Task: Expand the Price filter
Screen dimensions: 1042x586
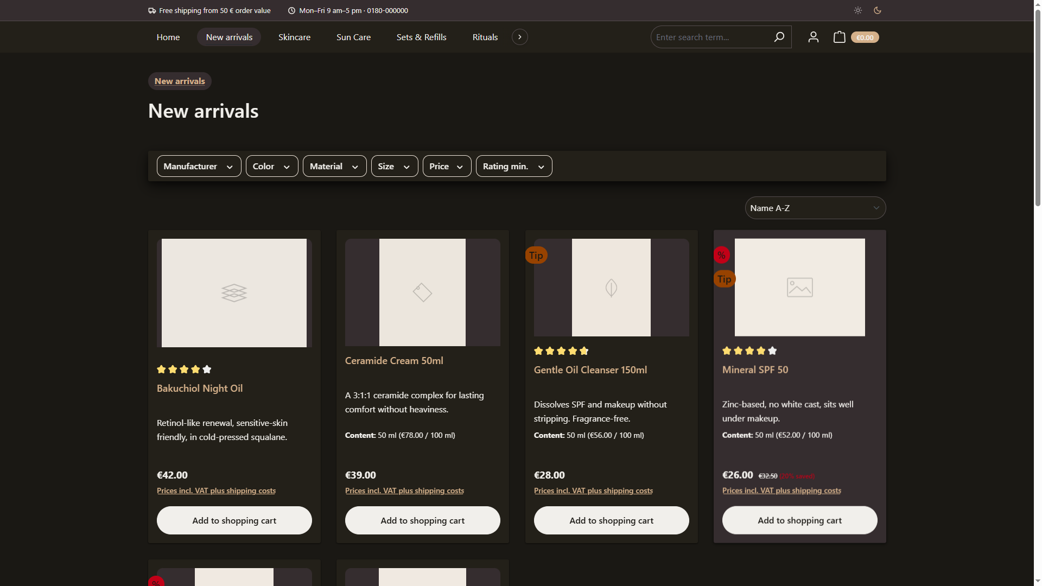Action: tap(447, 166)
